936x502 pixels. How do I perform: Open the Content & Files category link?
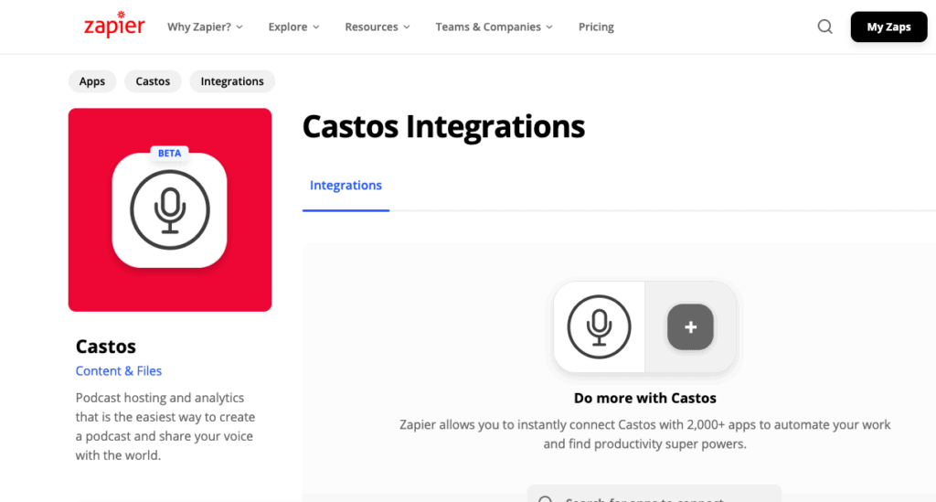click(119, 370)
